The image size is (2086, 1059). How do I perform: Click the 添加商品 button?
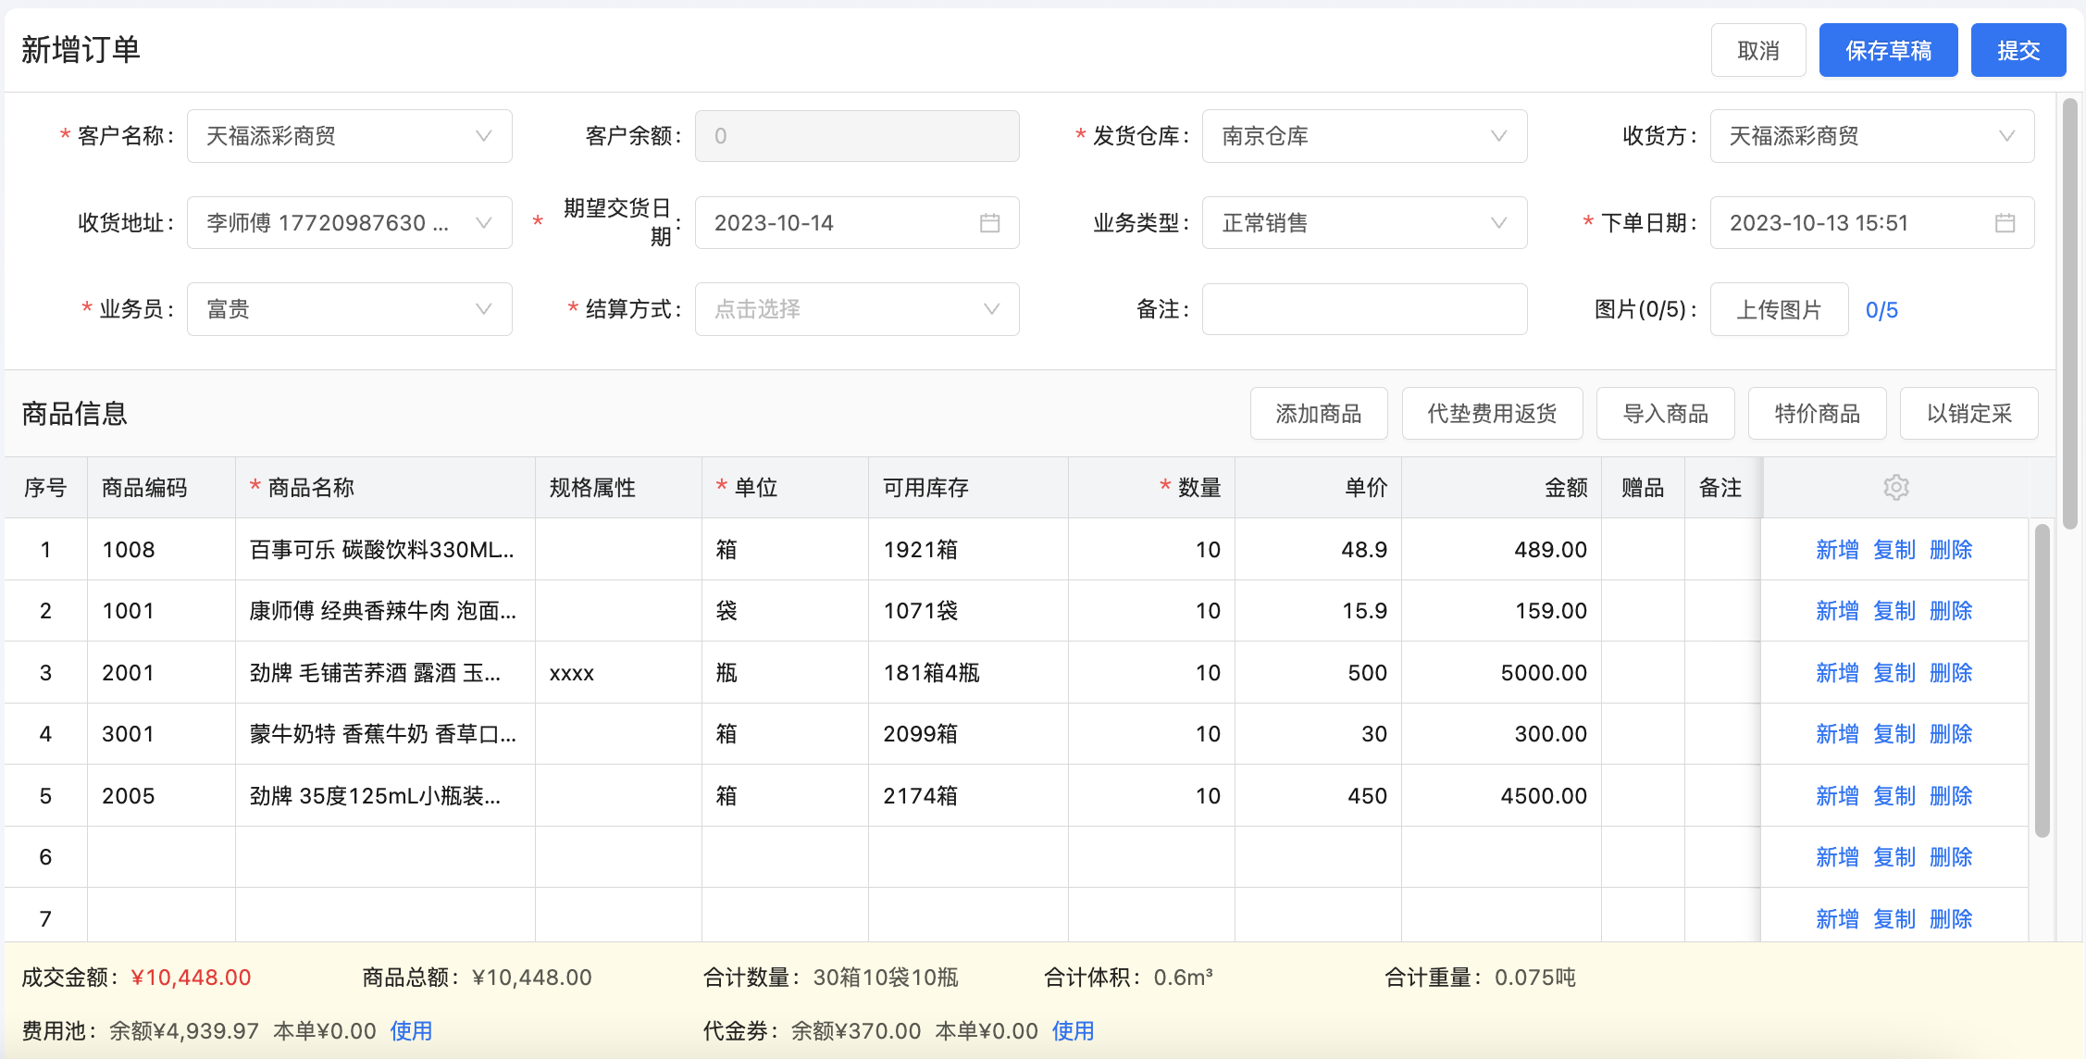[x=1319, y=413]
